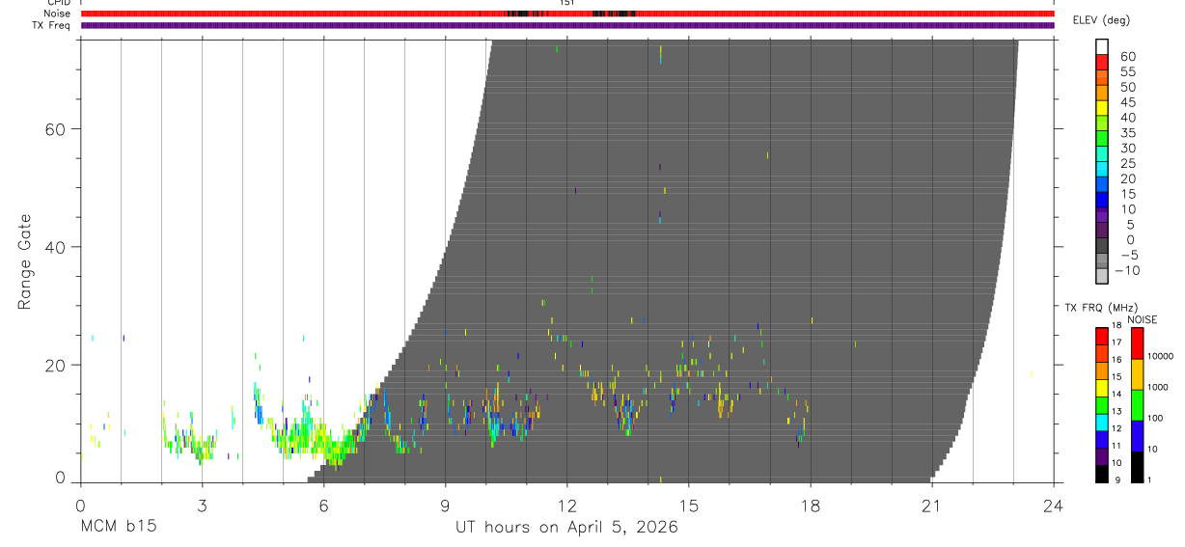
Task: Click the NOISE legend value '10000'
Action: coord(1160,356)
